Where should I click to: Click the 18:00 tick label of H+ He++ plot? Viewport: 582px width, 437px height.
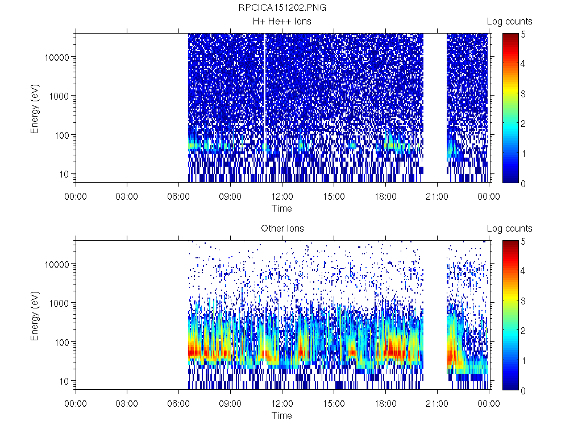pos(386,196)
